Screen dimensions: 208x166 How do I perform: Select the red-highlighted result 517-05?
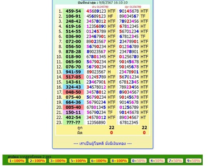coord(73,77)
